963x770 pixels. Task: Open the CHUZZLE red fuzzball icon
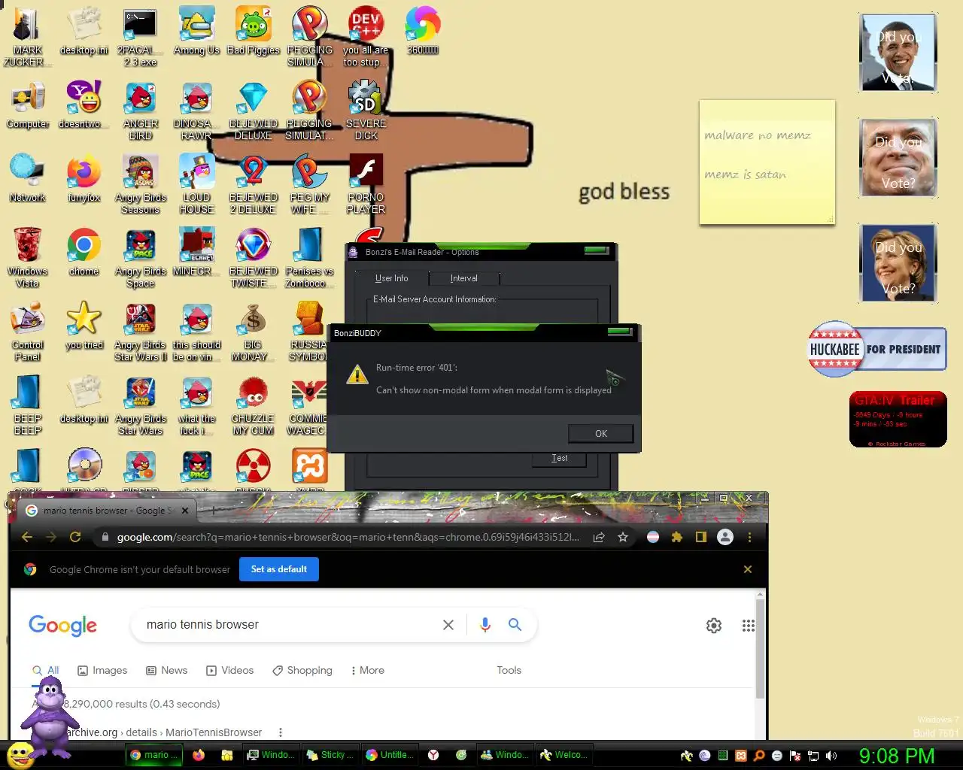(254, 406)
